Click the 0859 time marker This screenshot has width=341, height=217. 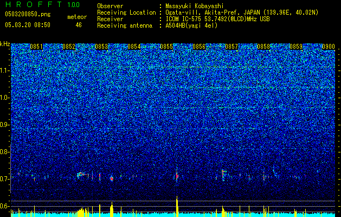click(296, 47)
